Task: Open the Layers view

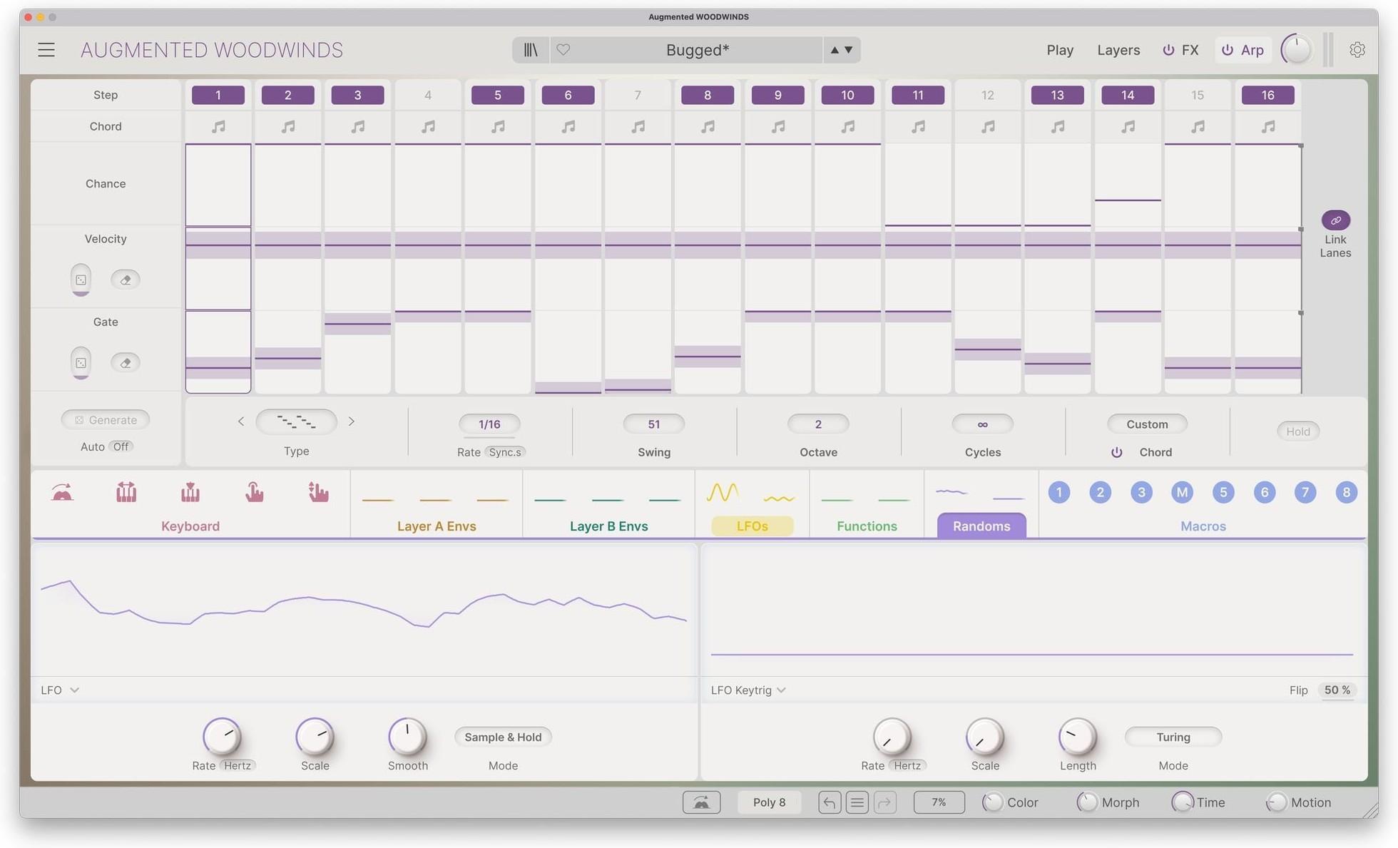Action: tap(1118, 50)
